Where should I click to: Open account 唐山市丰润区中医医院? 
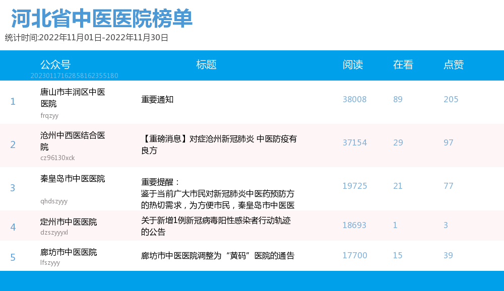(73, 98)
